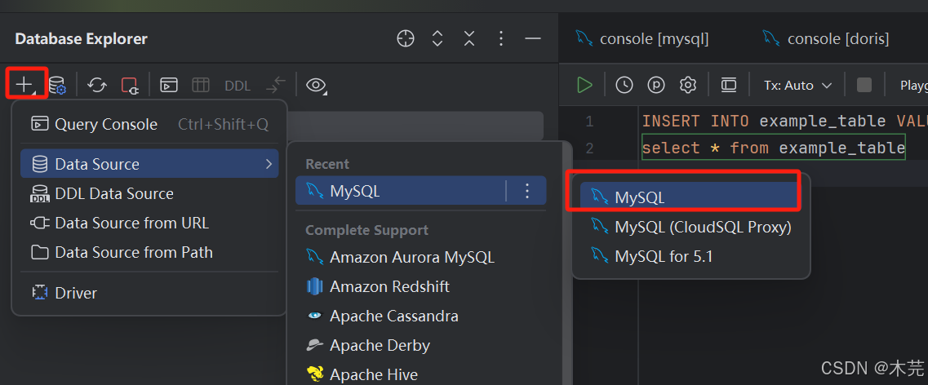Open the three-dot options beside recent MySQL

526,190
